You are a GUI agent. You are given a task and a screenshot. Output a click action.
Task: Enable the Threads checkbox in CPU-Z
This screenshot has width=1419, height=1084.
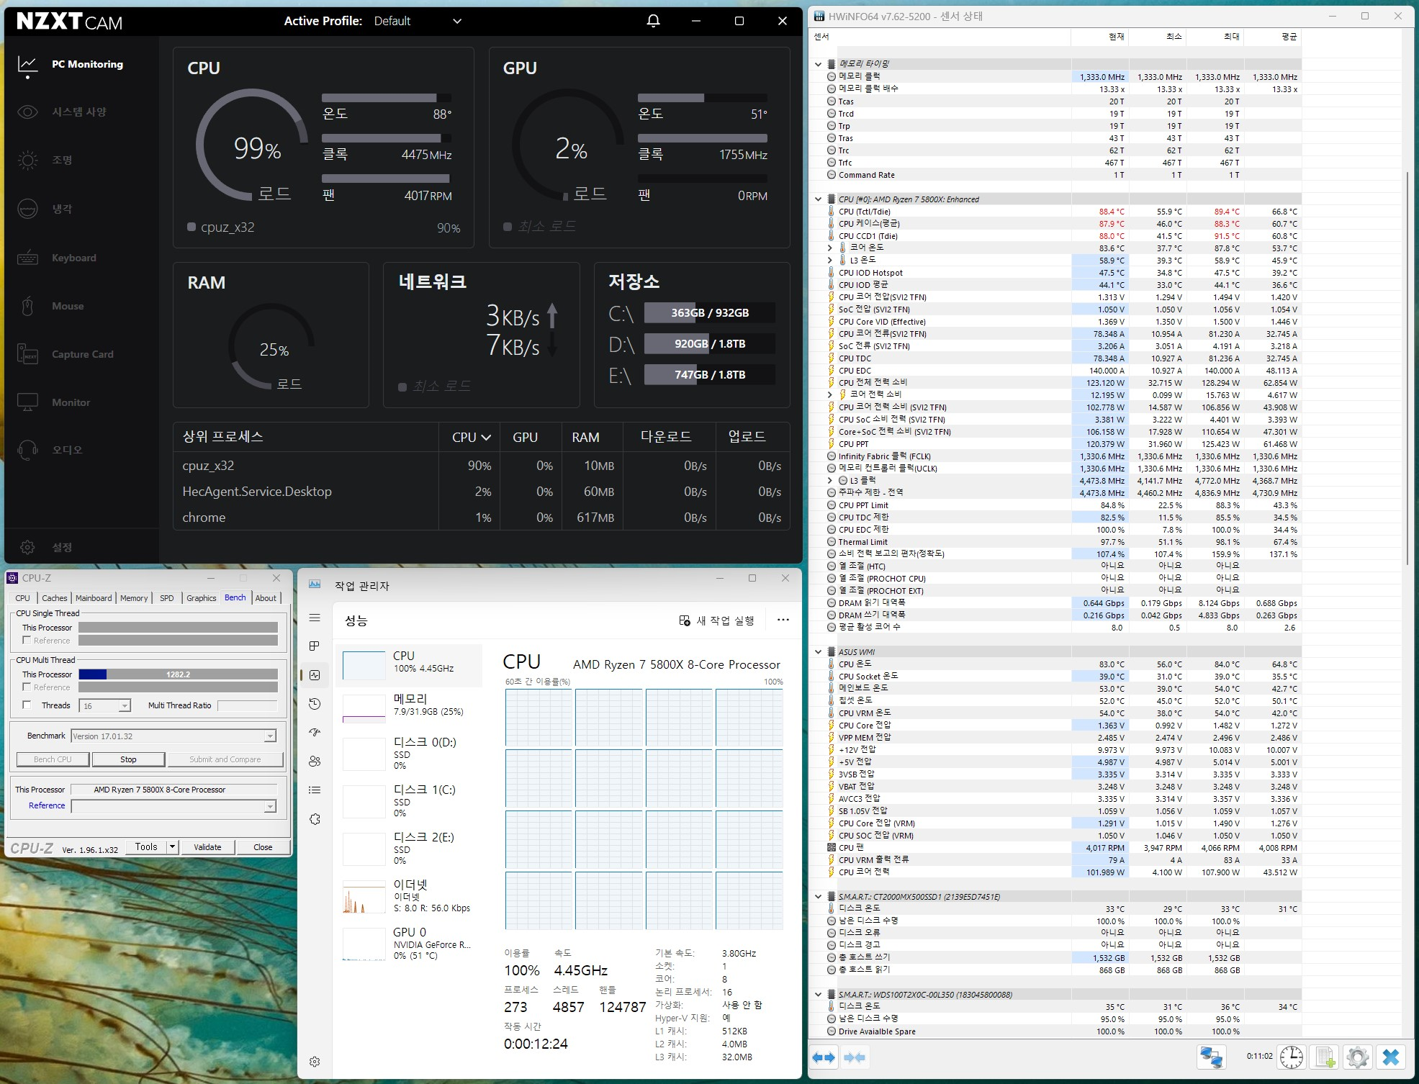[27, 705]
